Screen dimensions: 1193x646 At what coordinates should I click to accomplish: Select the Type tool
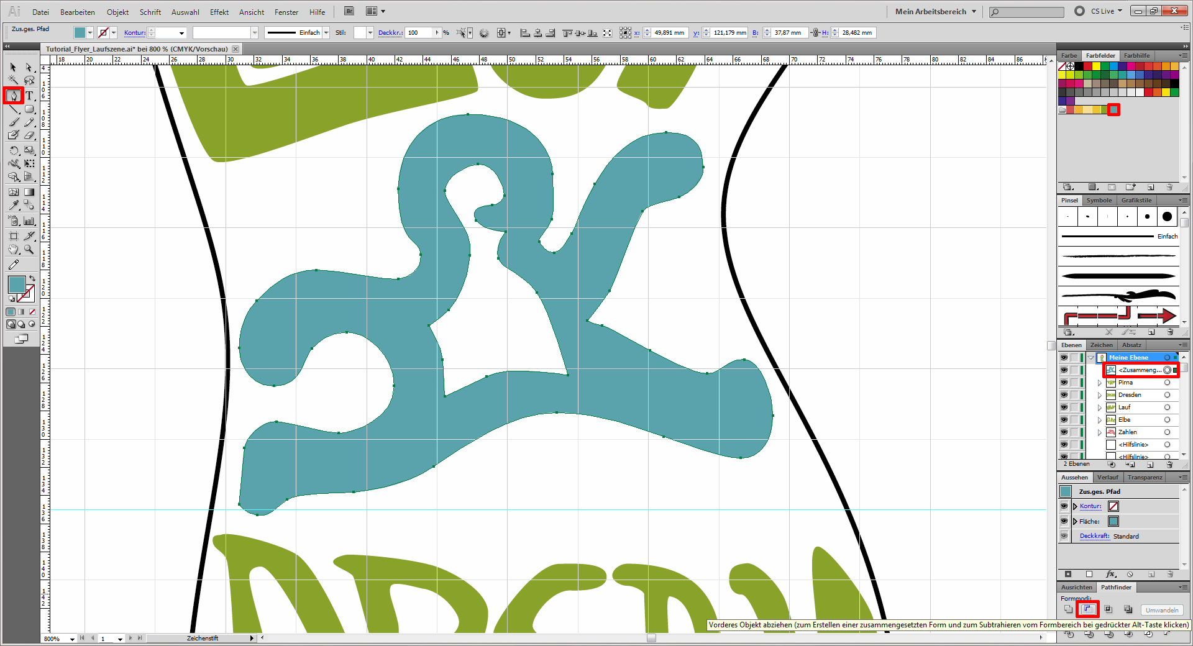coord(29,96)
